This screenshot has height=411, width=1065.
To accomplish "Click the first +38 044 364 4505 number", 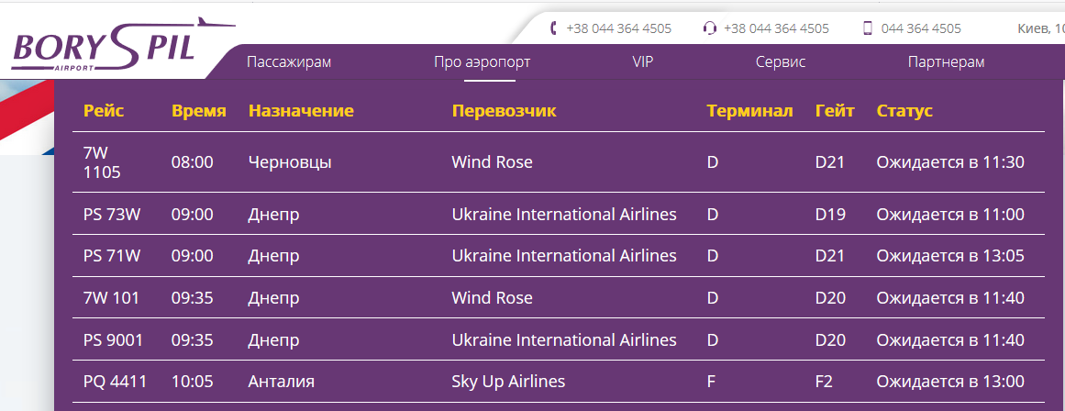I will (x=619, y=28).
